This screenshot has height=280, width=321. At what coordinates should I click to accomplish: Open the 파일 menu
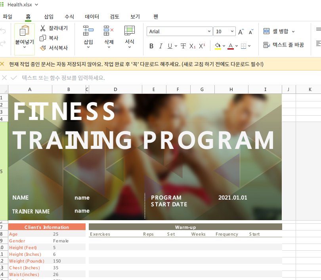coord(8,17)
